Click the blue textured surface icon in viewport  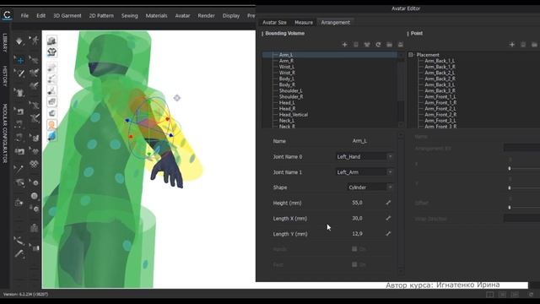click(x=51, y=136)
